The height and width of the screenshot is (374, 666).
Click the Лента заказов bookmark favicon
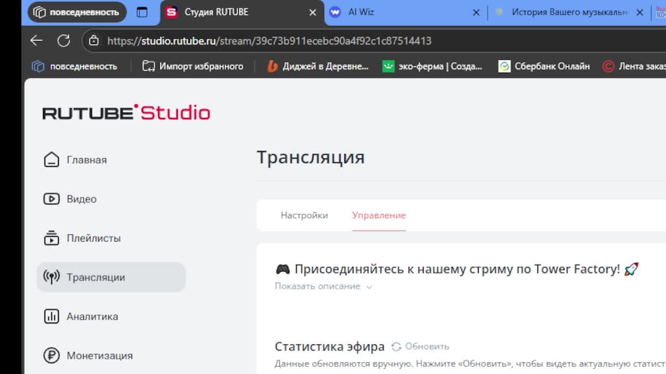pos(608,66)
